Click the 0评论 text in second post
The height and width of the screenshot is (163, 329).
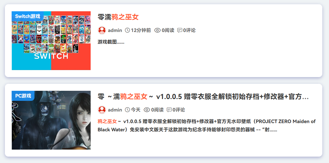click(x=179, y=110)
